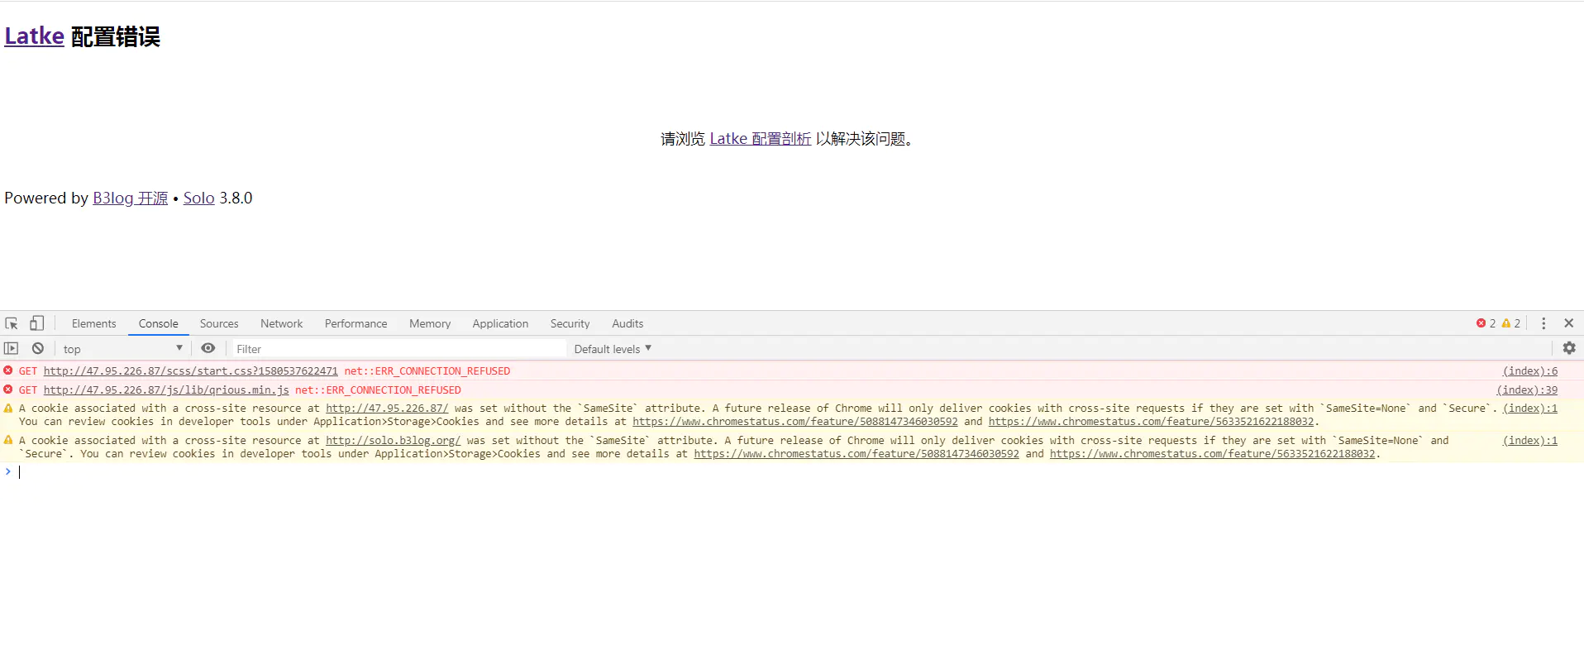Close the DevTools panel
Screen dimensions: 1584x650
tap(1568, 323)
